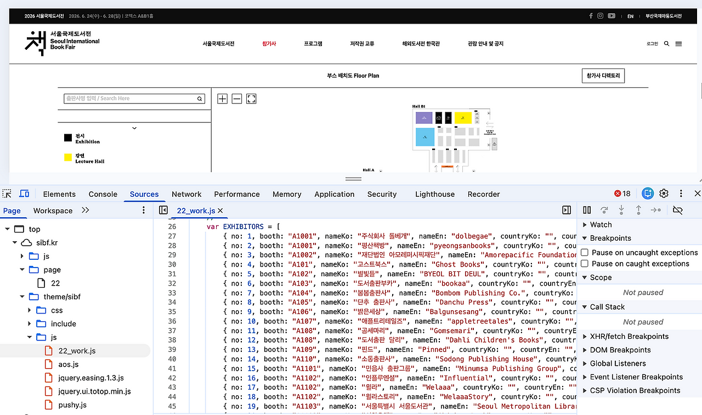Open aos.js in the file tree

tap(69, 364)
